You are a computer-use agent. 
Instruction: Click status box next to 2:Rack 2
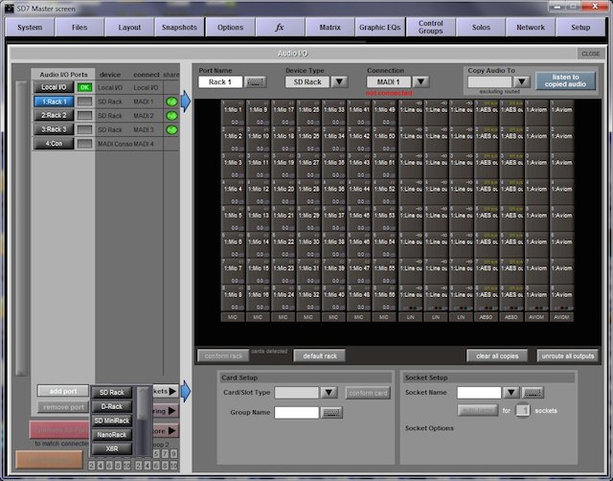click(84, 116)
